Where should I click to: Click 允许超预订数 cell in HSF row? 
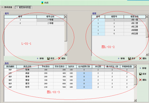pyautogui.click(x=84, y=84)
